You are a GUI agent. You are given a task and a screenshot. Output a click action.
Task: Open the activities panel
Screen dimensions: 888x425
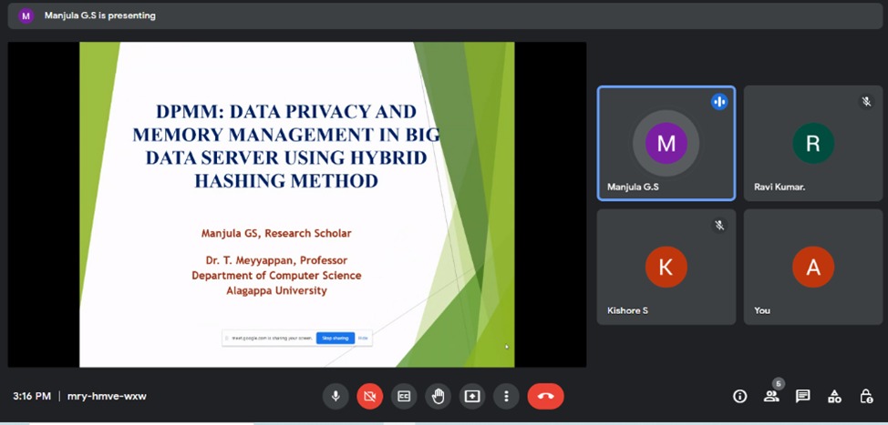coord(834,396)
